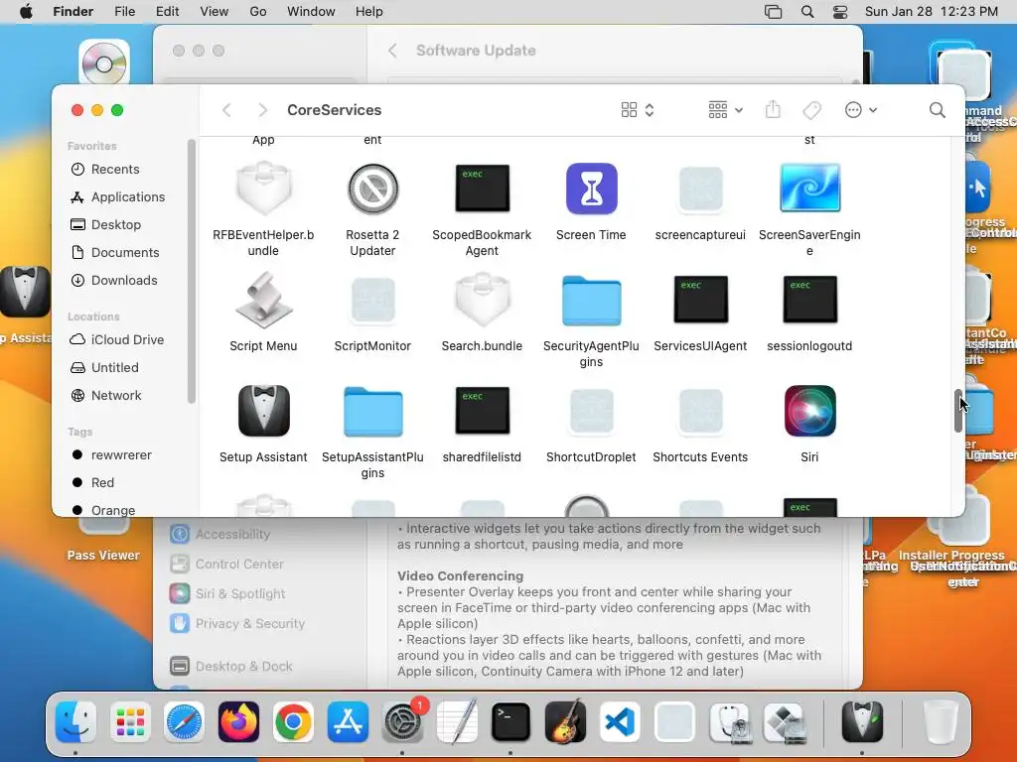The height and width of the screenshot is (762, 1017).
Task: Select the ScreenSaverEngine icon
Action: [x=809, y=189]
